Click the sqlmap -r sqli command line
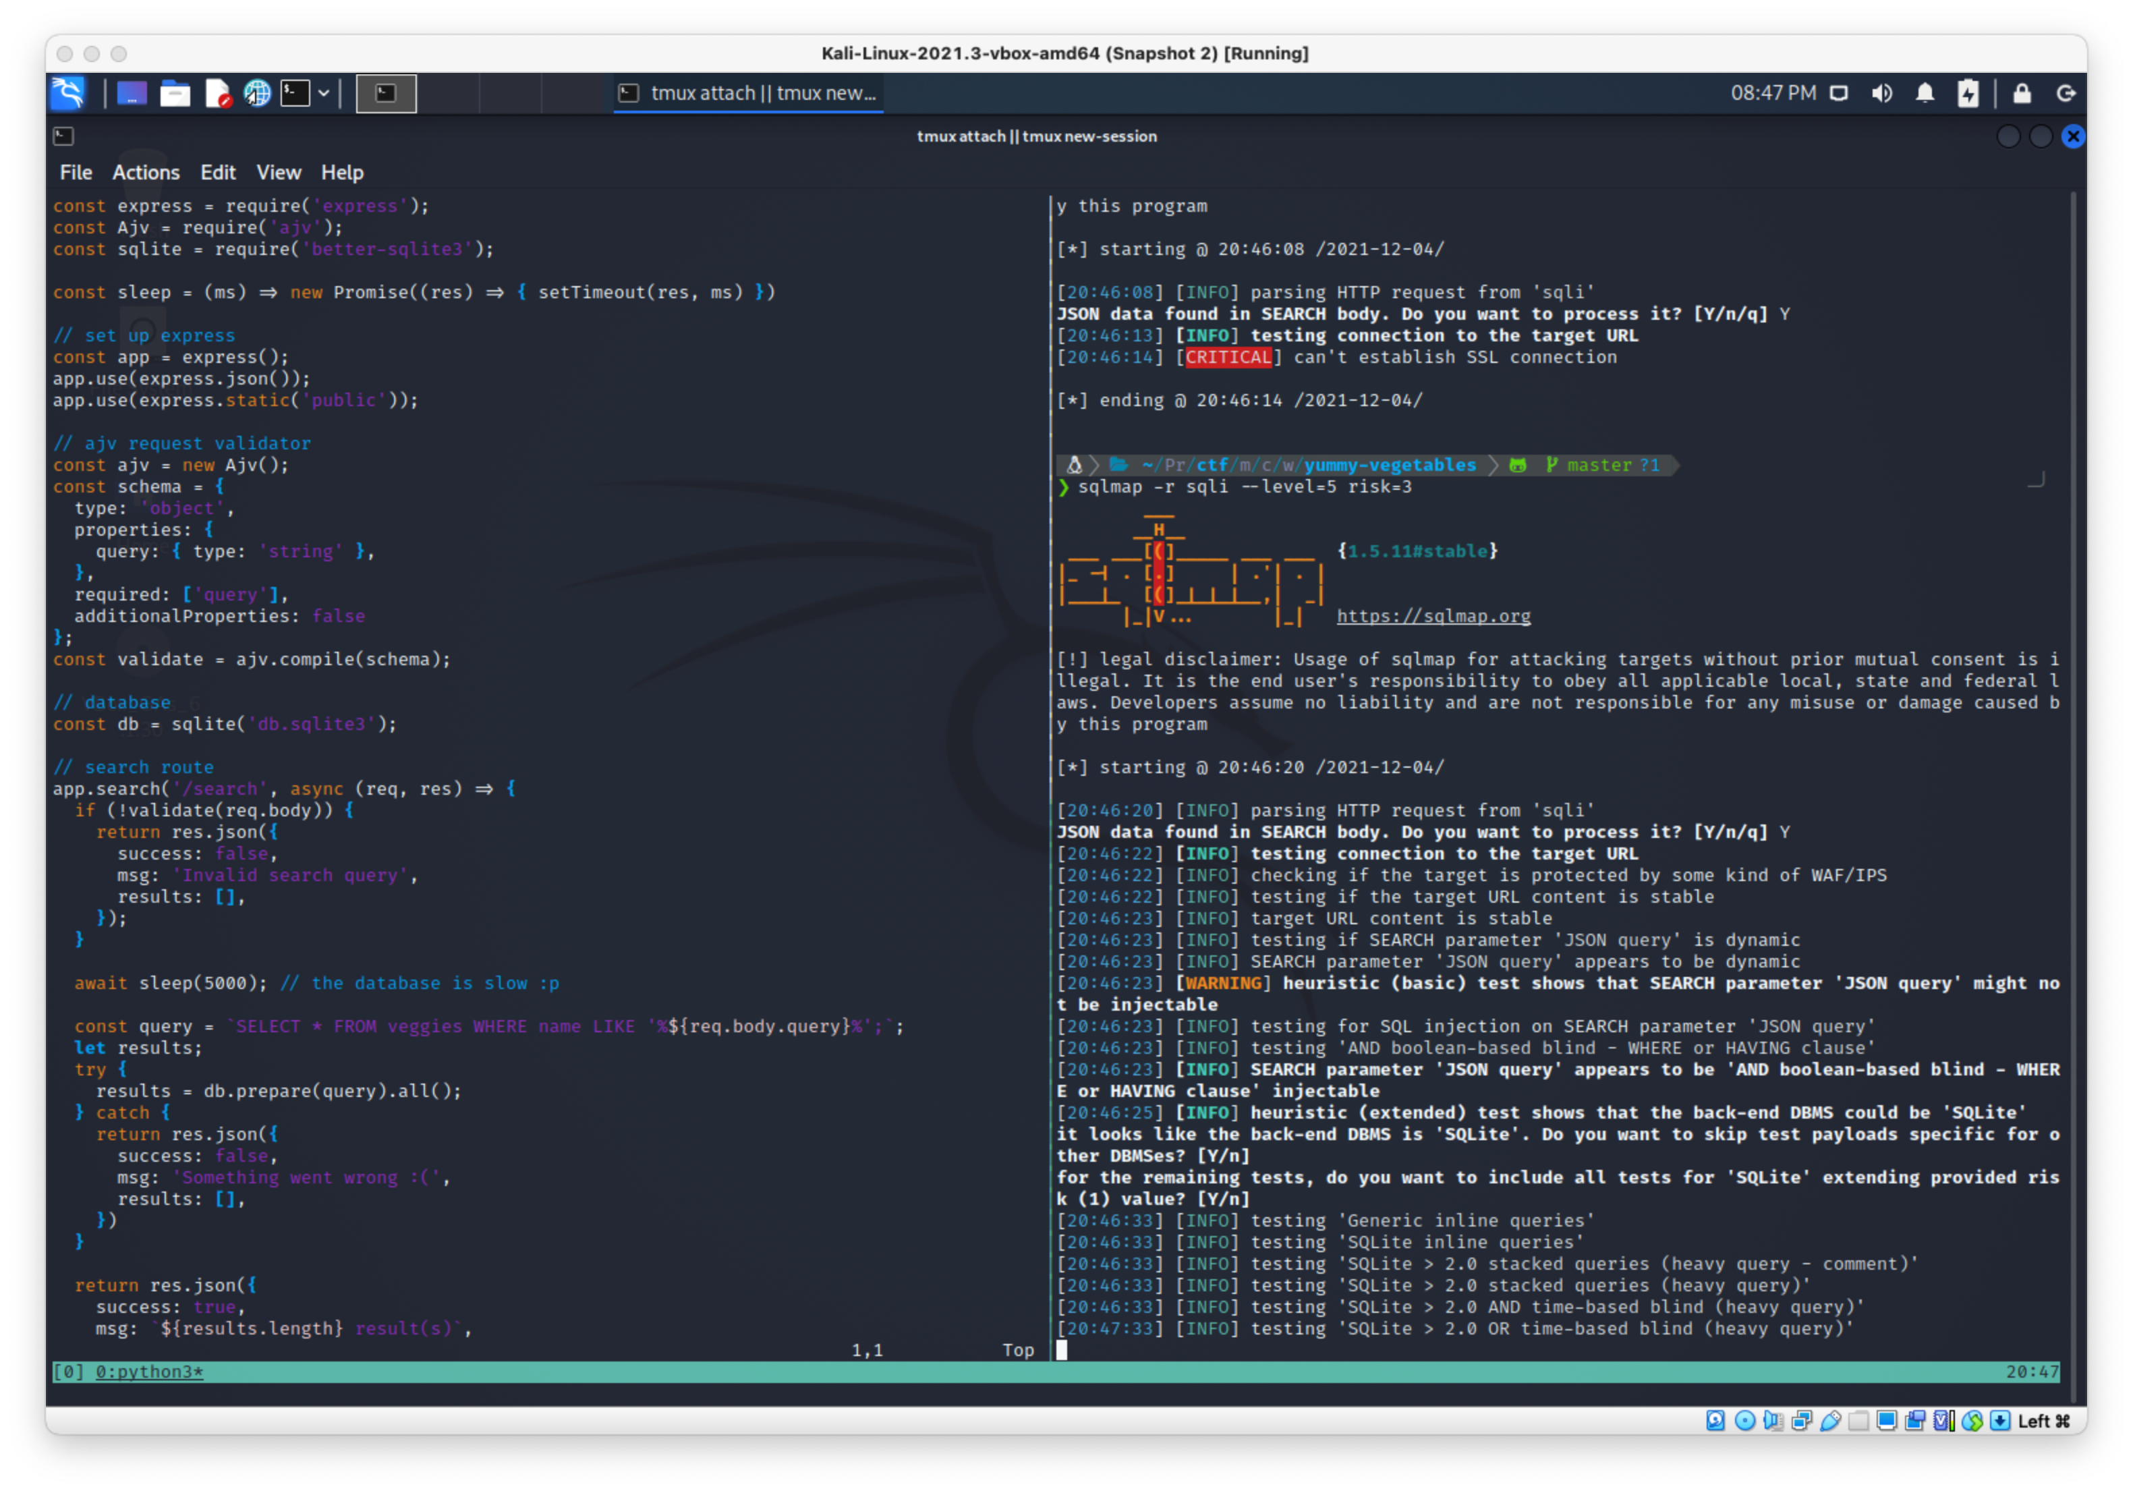This screenshot has height=1491, width=2133. coord(1244,487)
